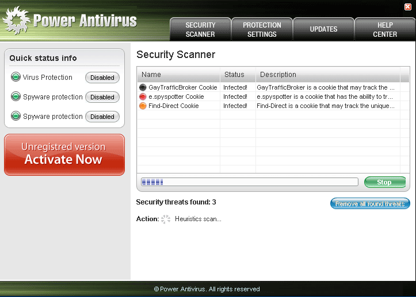Open the Help Center tab
The image size is (416, 297).
coord(385,29)
